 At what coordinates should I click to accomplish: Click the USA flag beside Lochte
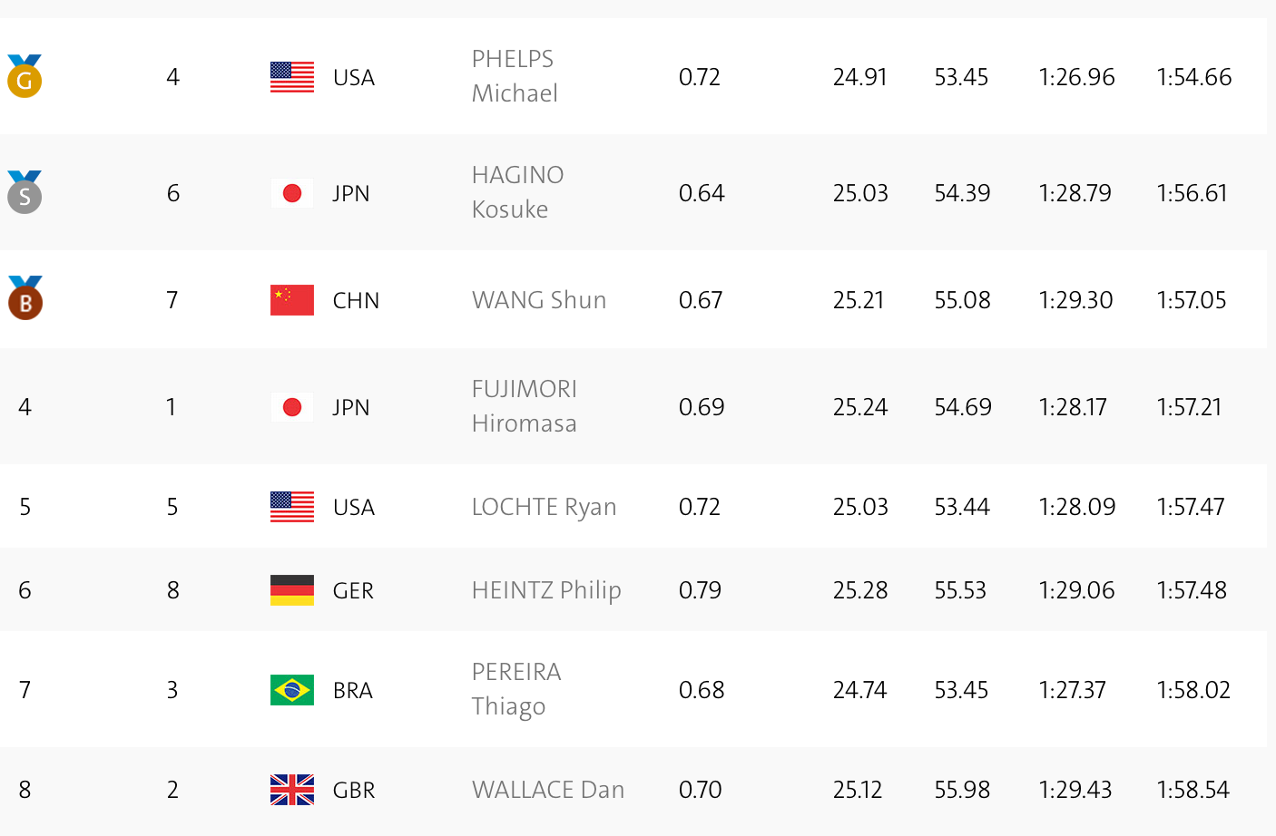coord(292,507)
